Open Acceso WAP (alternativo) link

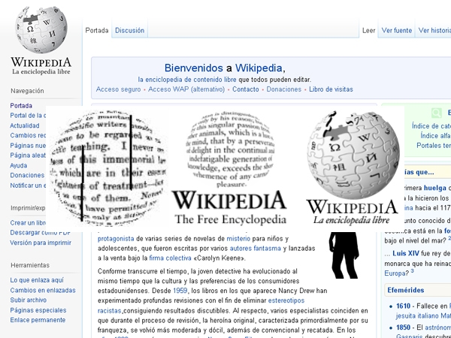[x=186, y=89]
